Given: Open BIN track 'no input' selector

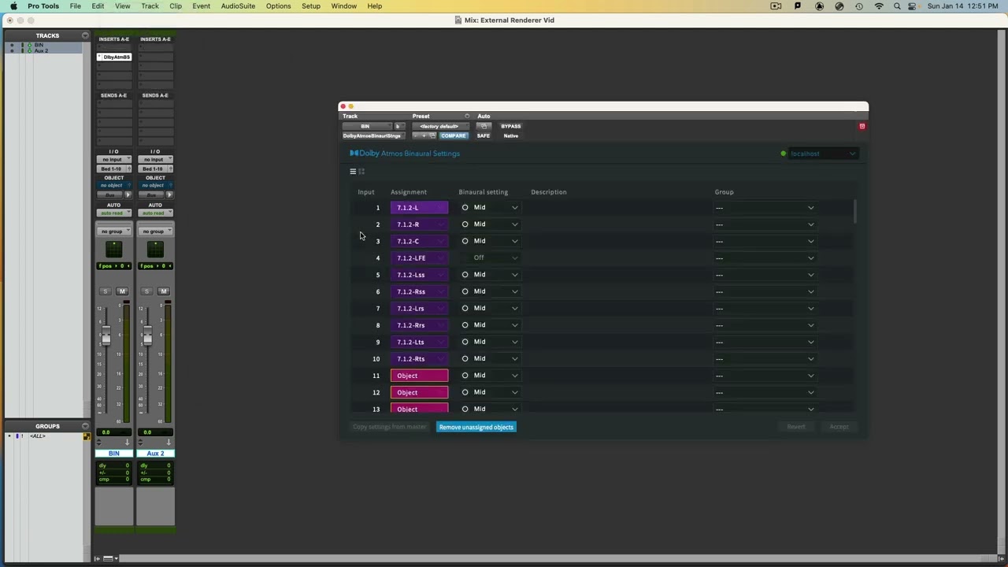Looking at the screenshot, I should [x=113, y=160].
